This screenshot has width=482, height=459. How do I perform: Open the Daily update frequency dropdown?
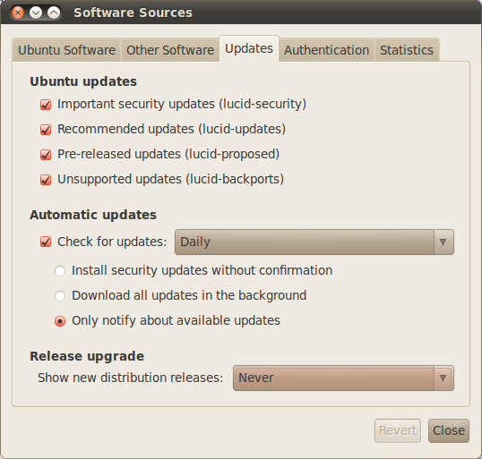point(314,242)
